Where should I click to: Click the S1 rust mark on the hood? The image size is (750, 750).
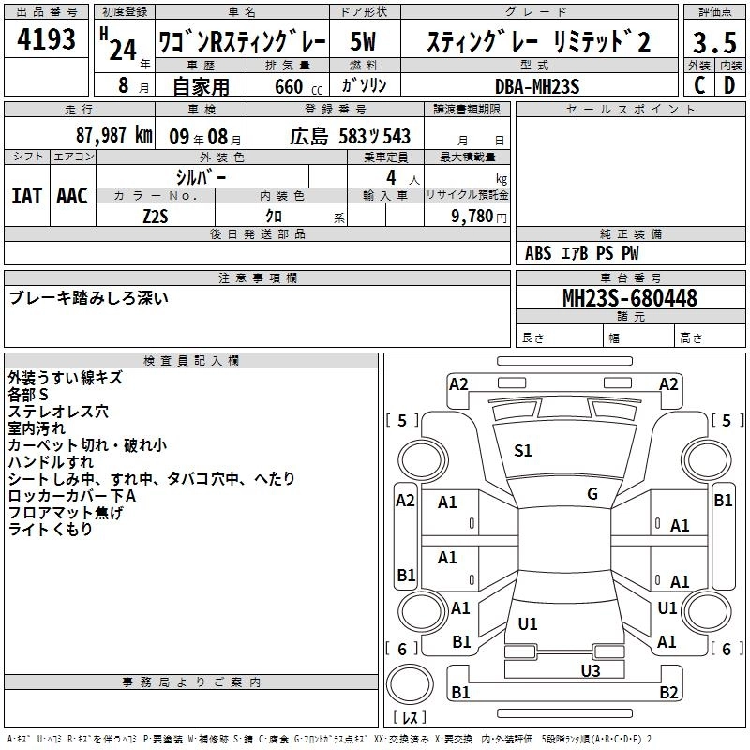pyautogui.click(x=522, y=451)
